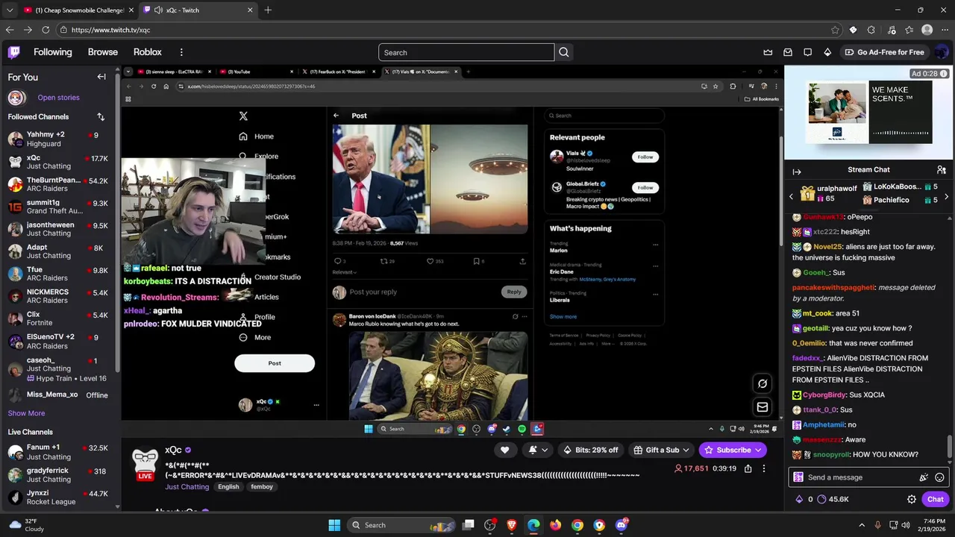
Task: Open the Open stories link
Action: [58, 98]
